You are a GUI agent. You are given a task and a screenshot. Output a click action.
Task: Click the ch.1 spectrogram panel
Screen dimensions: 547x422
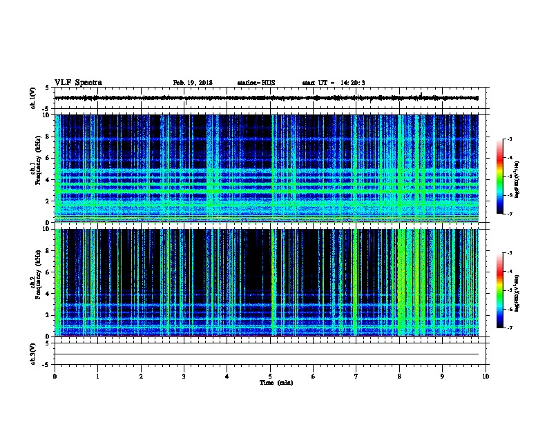(267, 168)
